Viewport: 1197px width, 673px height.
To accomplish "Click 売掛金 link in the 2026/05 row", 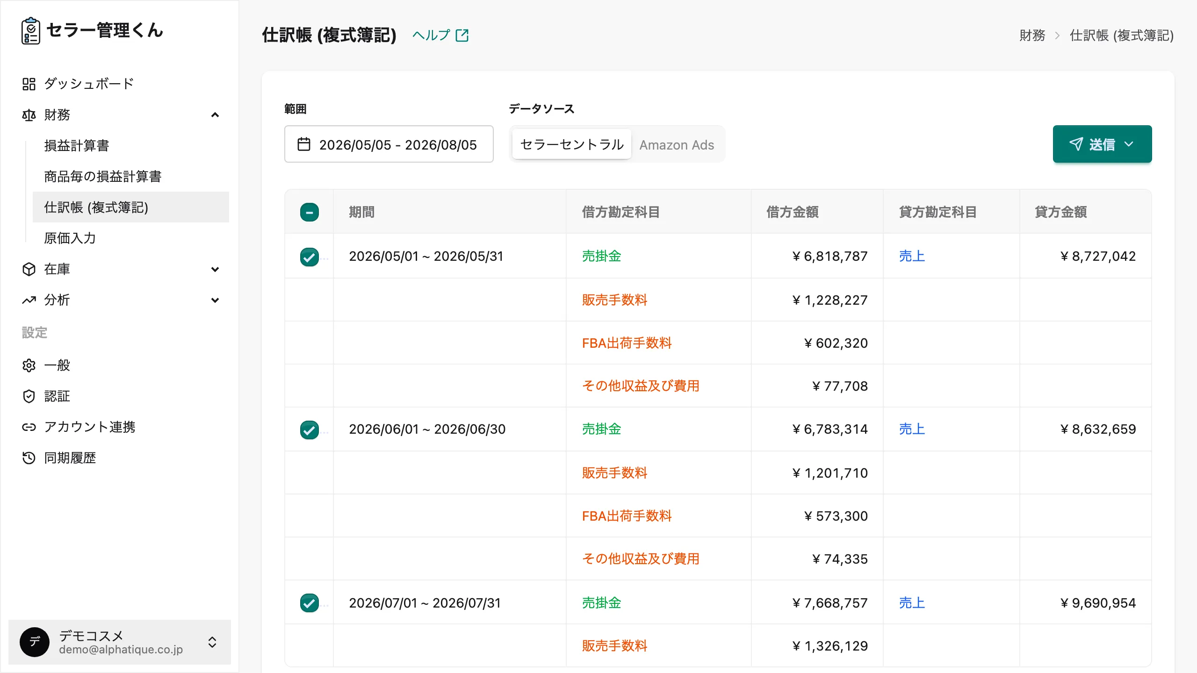I will click(x=602, y=256).
